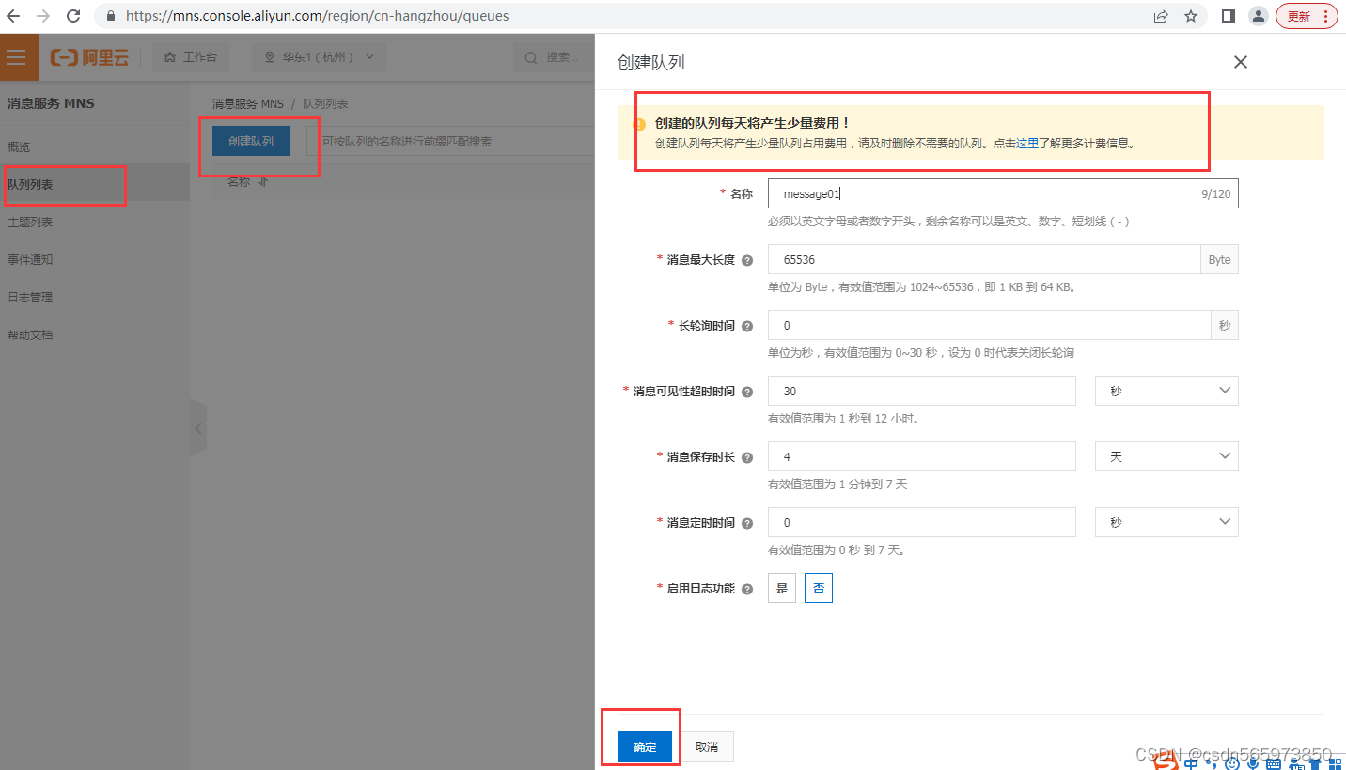Open the browser profile avatar
The image size is (1346, 770).
click(1258, 16)
